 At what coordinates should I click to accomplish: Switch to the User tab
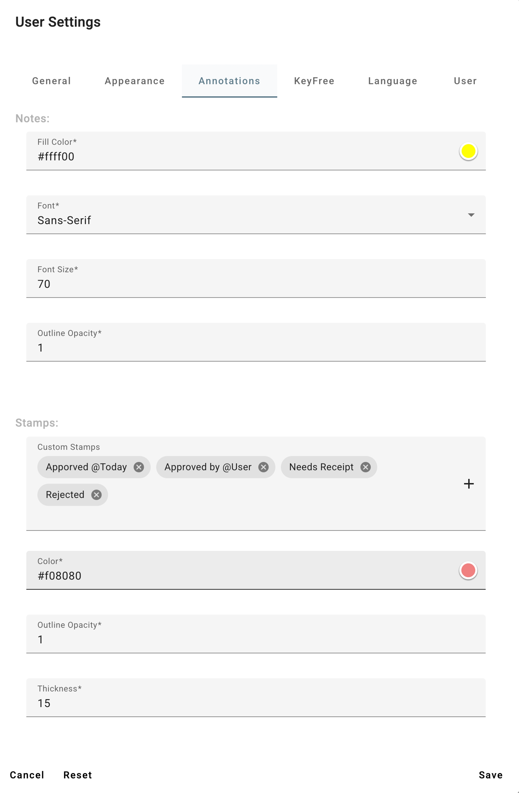click(x=465, y=81)
